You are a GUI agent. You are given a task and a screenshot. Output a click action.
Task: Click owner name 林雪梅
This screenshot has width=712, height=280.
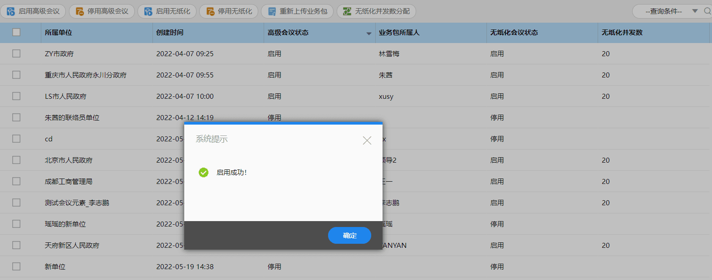coord(389,53)
